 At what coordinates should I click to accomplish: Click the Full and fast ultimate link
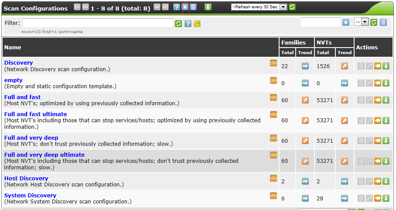click(35, 114)
